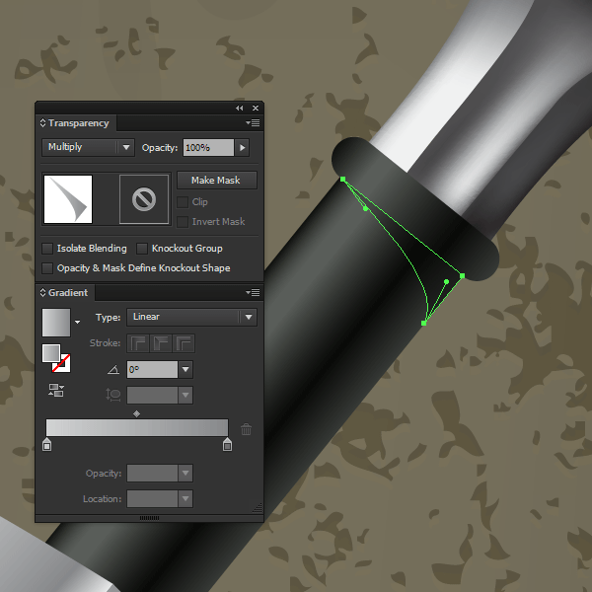This screenshot has height=592, width=592.
Task: Click the lower direction handle point
Action: coord(446,281)
